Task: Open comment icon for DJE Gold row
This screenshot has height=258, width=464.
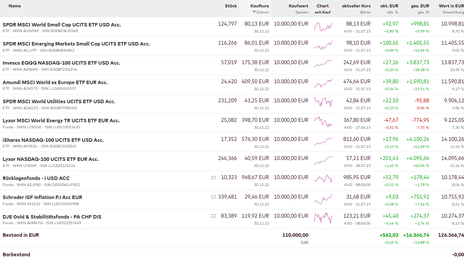Action: pyautogui.click(x=213, y=216)
